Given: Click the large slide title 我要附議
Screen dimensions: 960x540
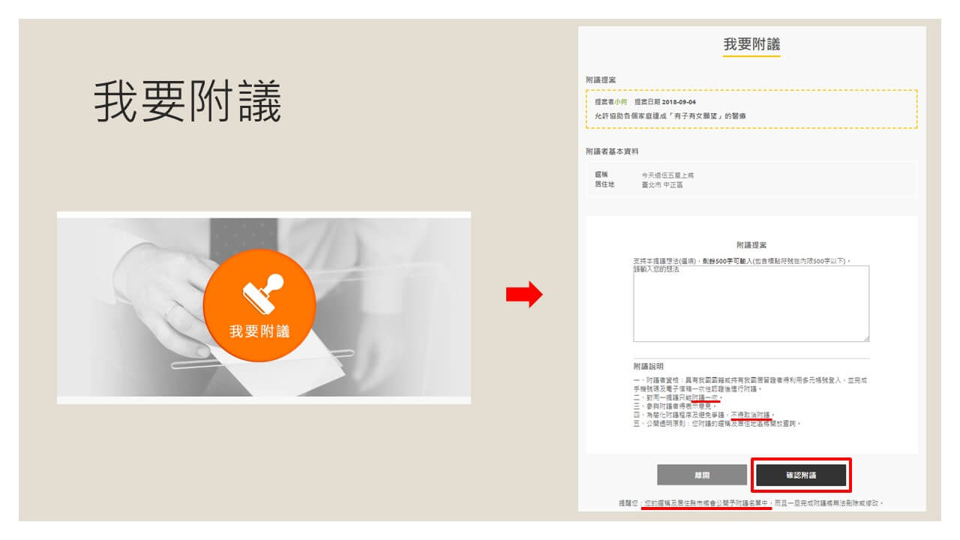Looking at the screenshot, I should pyautogui.click(x=187, y=103).
